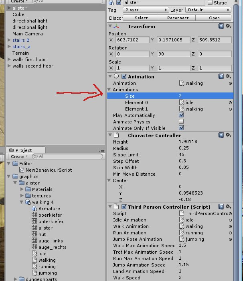The height and width of the screenshot is (281, 243).
Task: Click the Reconnect prefab button
Action: (x=178, y=18)
